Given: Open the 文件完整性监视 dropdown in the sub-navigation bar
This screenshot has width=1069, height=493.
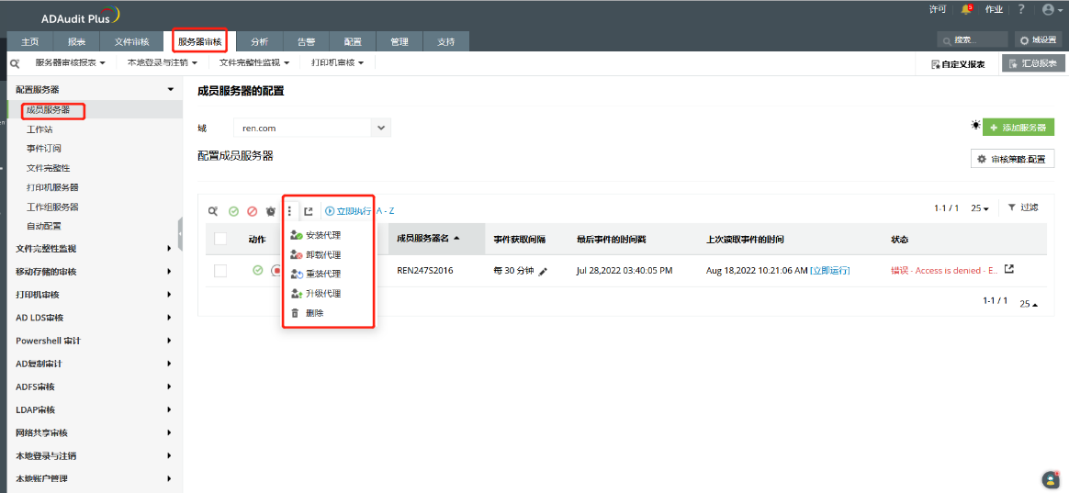Looking at the screenshot, I should [254, 62].
